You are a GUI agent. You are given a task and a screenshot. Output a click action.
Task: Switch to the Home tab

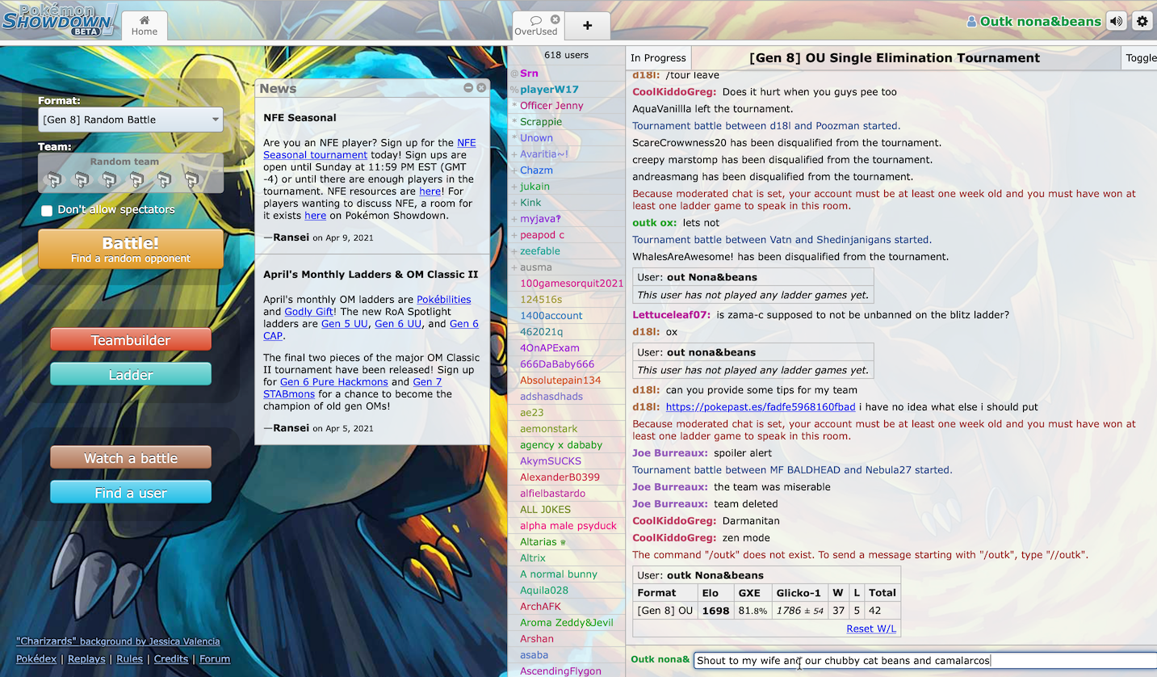(145, 25)
